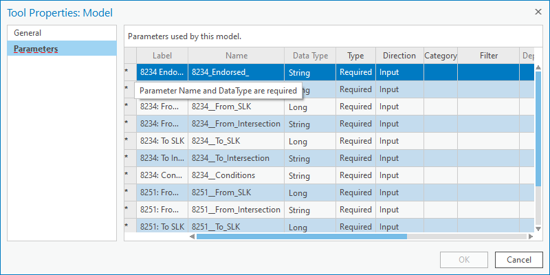Open Direction dropdown for the 8251__To_SLK row

coord(399,227)
